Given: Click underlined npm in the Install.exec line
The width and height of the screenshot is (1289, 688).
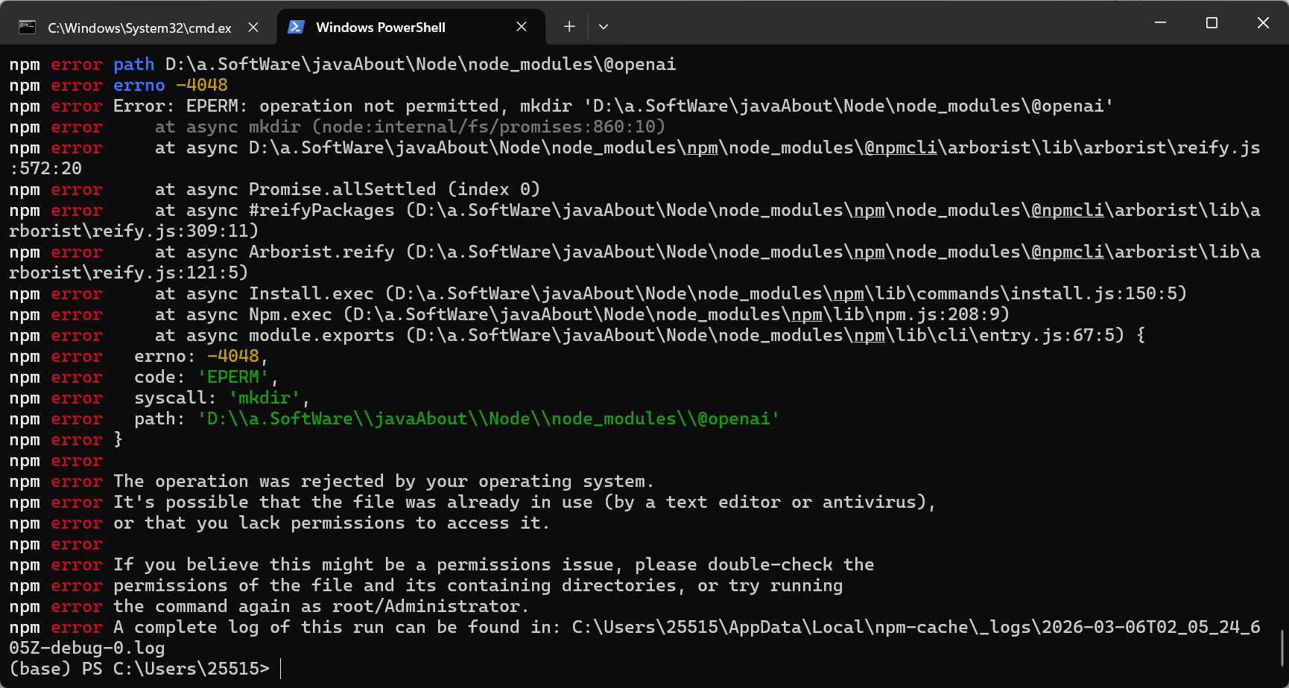Looking at the screenshot, I should click(848, 293).
